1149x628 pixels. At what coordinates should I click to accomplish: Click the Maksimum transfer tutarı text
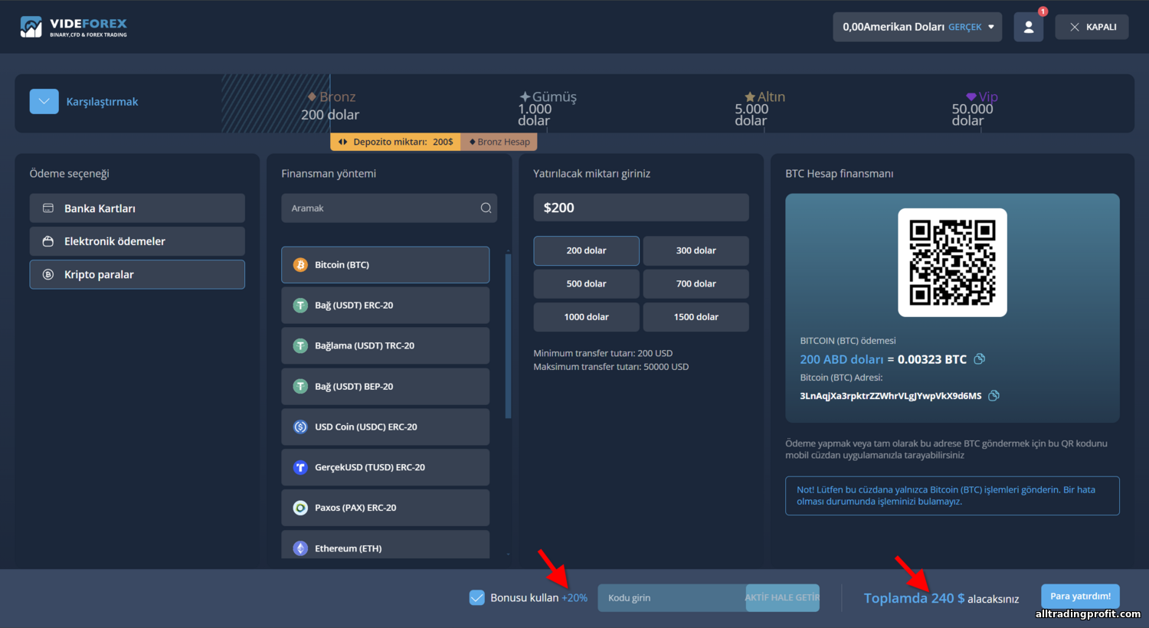point(611,367)
